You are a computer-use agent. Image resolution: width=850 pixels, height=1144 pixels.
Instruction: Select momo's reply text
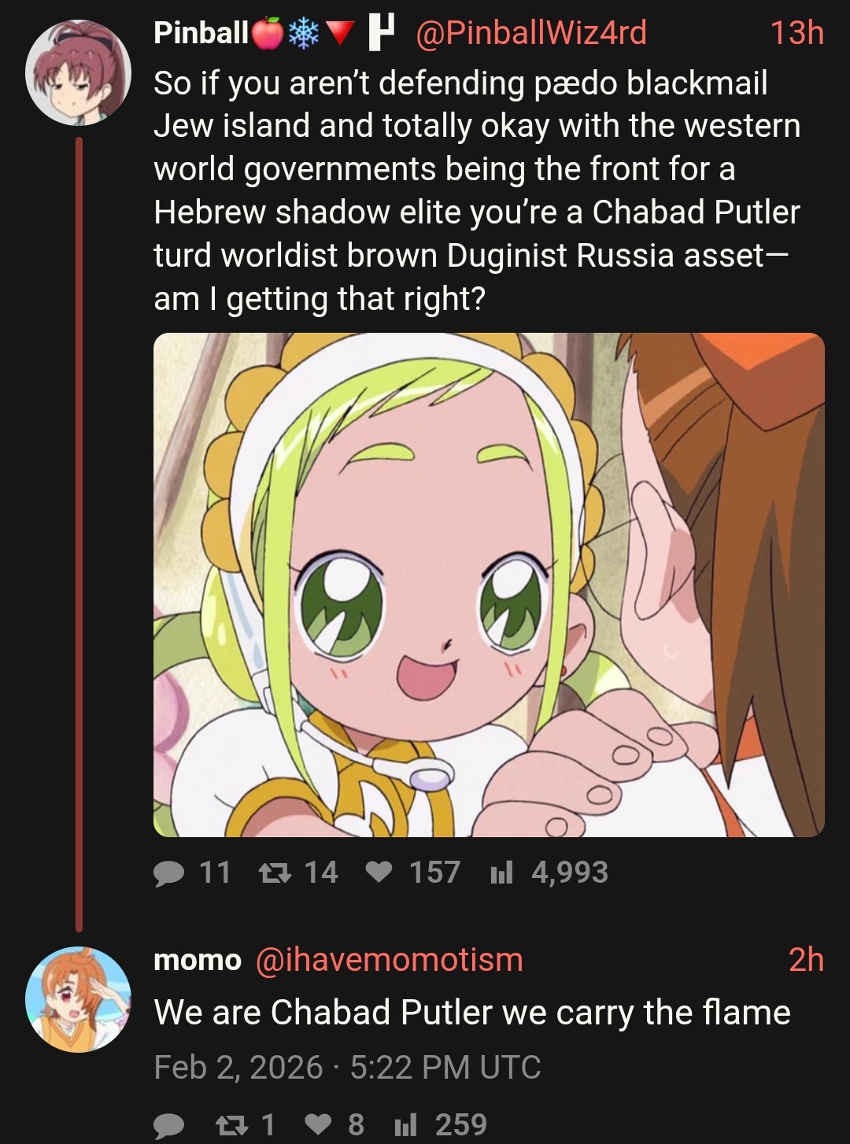472,1013
